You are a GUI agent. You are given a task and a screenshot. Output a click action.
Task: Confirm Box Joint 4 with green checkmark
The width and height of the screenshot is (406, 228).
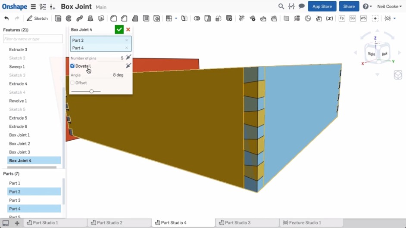(119, 30)
